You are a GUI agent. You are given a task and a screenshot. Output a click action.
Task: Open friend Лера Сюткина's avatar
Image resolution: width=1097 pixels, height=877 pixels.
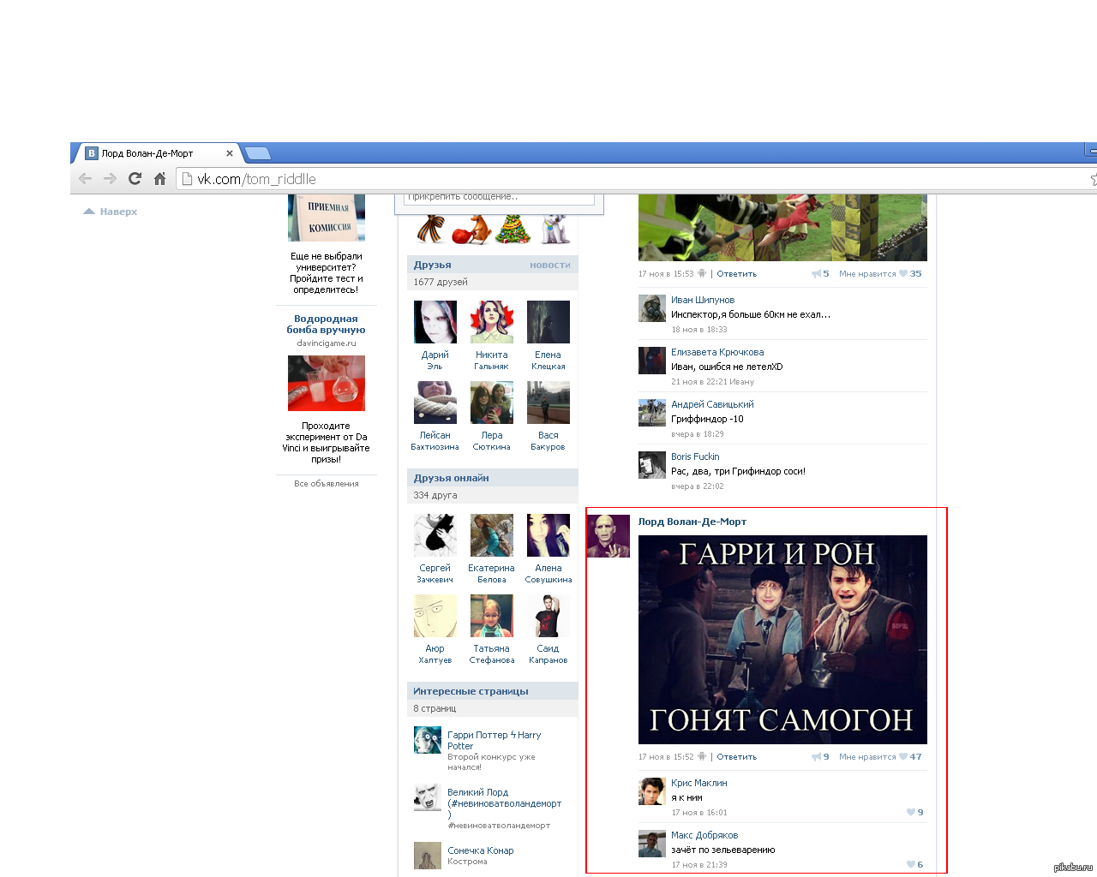(x=492, y=403)
